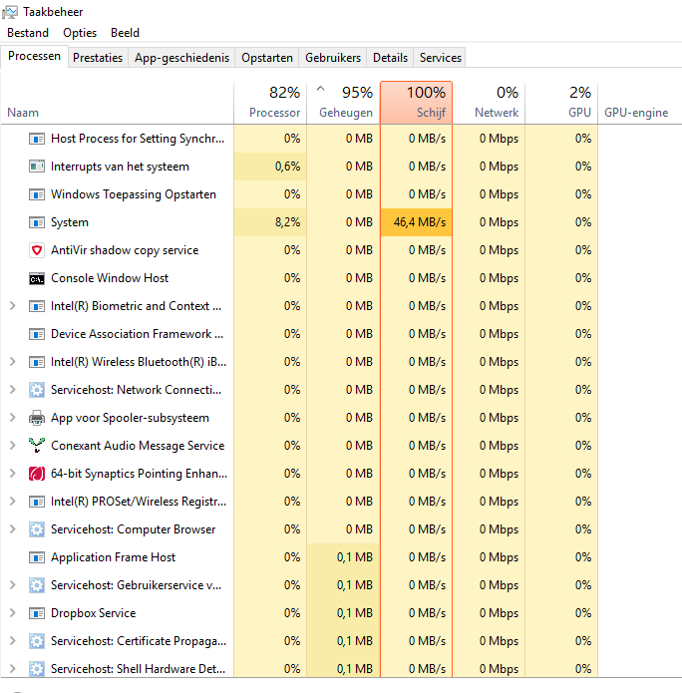Switch to the Gebruikers tab
This screenshot has height=693, width=682.
tap(333, 58)
